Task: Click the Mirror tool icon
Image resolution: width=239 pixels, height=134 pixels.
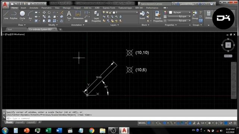Action: point(49,16)
